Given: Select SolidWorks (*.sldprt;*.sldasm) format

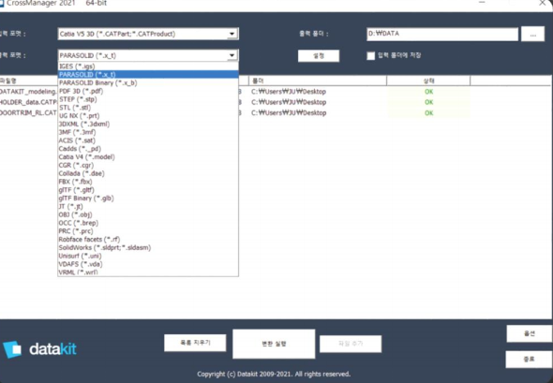Looking at the screenshot, I should [148, 247].
